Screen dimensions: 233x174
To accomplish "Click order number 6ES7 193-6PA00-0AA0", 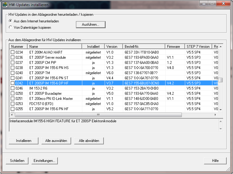I will click(142, 57).
